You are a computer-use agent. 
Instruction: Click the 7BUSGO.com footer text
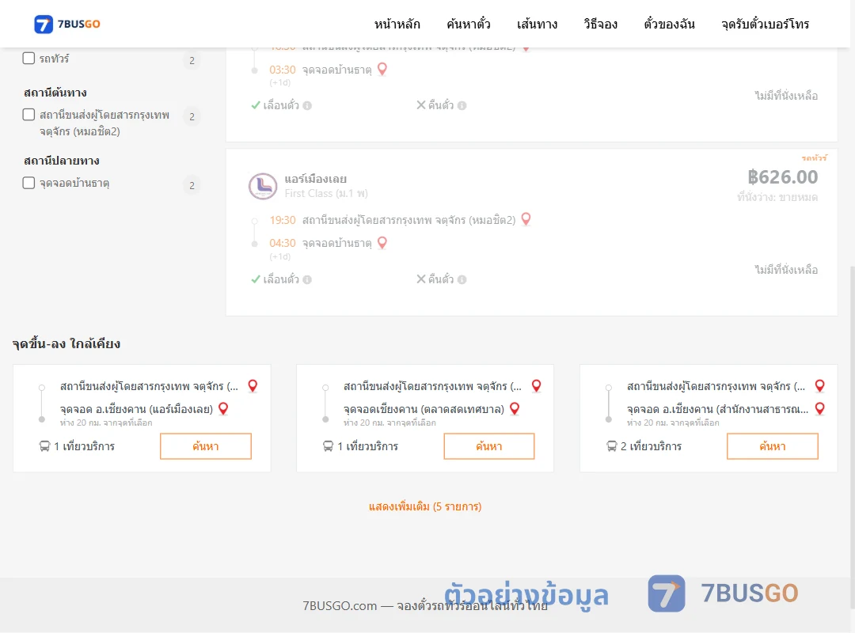(425, 606)
